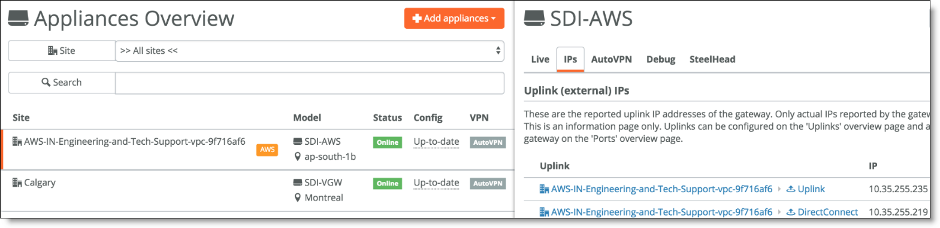Click the building icon beside Calgary
Screen dimensions: 940x228
click(17, 183)
